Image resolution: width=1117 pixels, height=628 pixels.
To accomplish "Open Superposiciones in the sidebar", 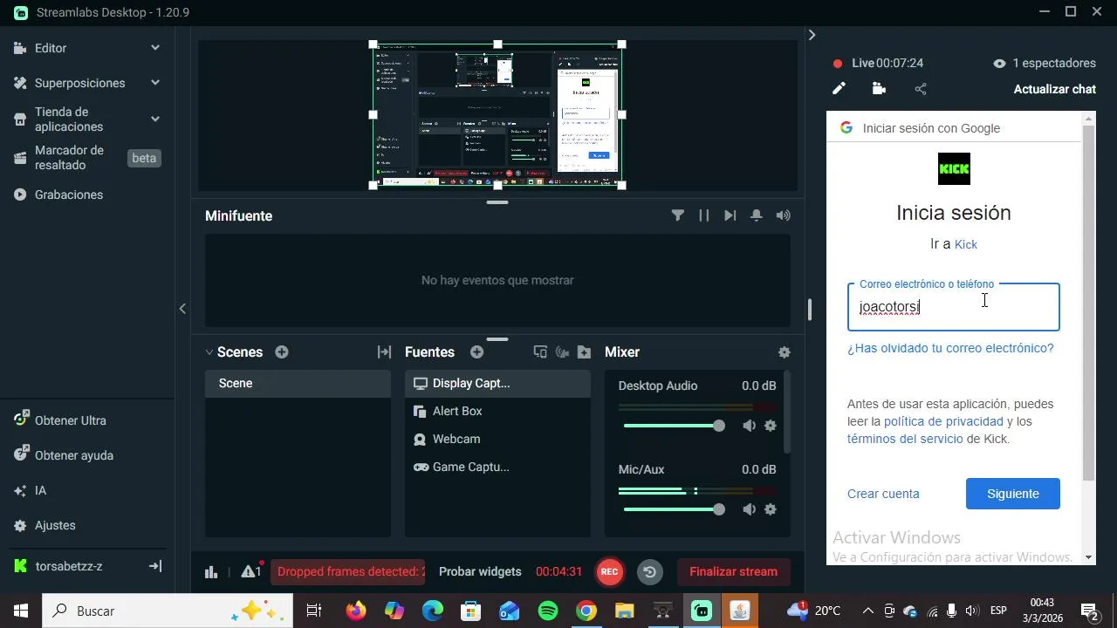I will click(79, 83).
